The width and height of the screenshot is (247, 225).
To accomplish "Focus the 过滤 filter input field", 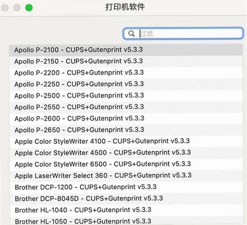I will (183, 33).
